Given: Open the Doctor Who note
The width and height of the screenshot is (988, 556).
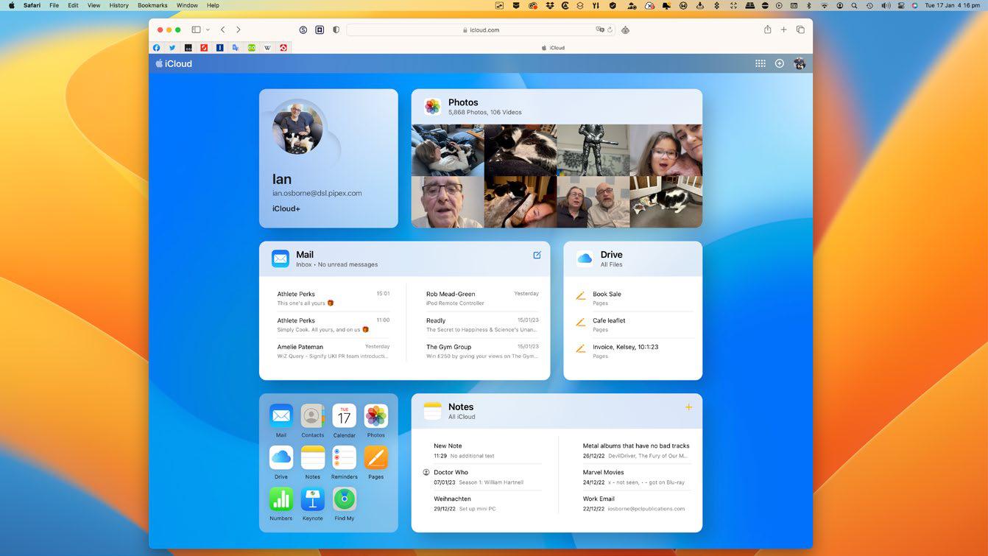Looking at the screenshot, I should [x=482, y=477].
